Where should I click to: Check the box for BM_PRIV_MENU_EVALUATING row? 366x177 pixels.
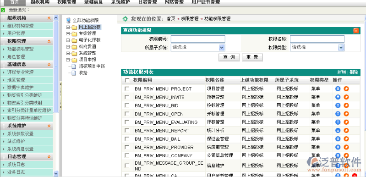click(x=127, y=122)
